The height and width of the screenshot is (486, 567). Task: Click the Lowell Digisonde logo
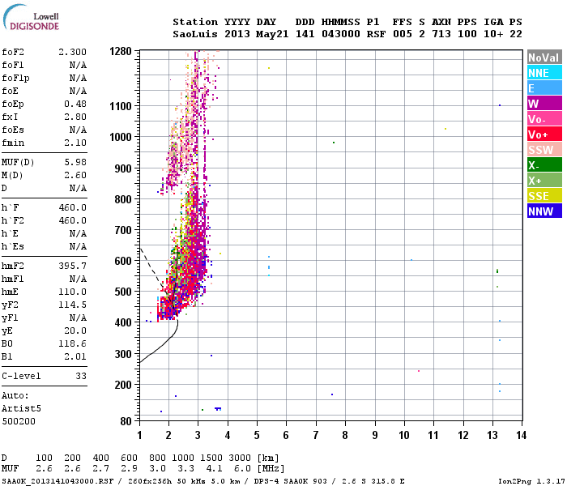(31, 18)
